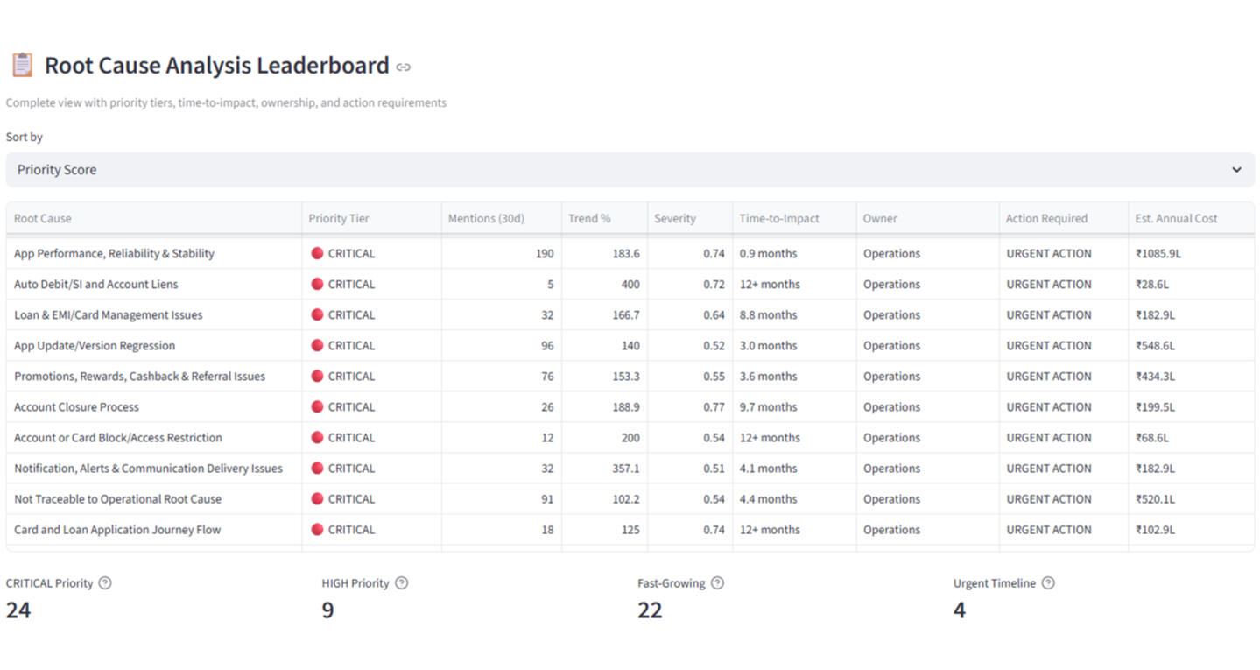The image size is (1260, 670).
Task: Sort by the Mentions (30d) column header
Action: (x=486, y=219)
